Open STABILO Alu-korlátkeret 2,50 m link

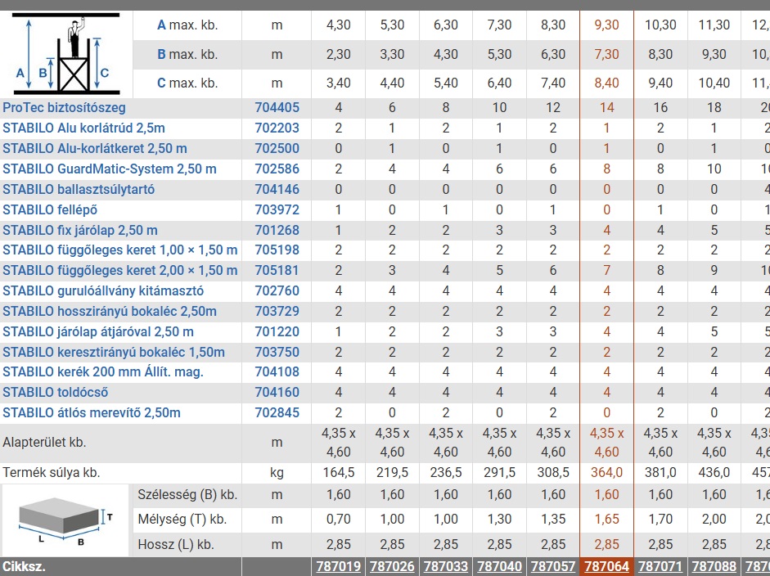95,149
